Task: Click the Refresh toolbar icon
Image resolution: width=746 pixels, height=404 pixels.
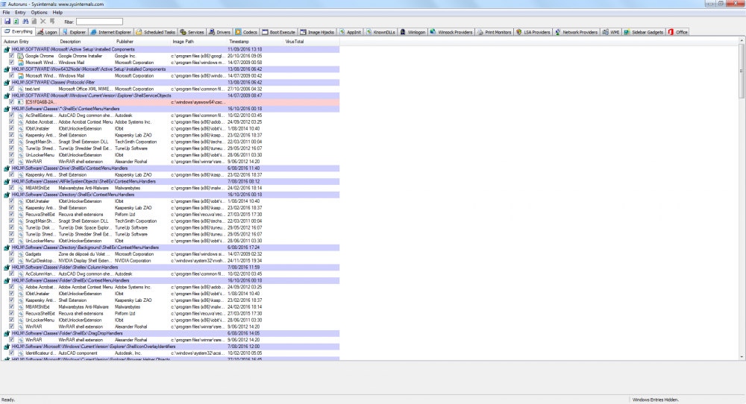Action: 16,22
